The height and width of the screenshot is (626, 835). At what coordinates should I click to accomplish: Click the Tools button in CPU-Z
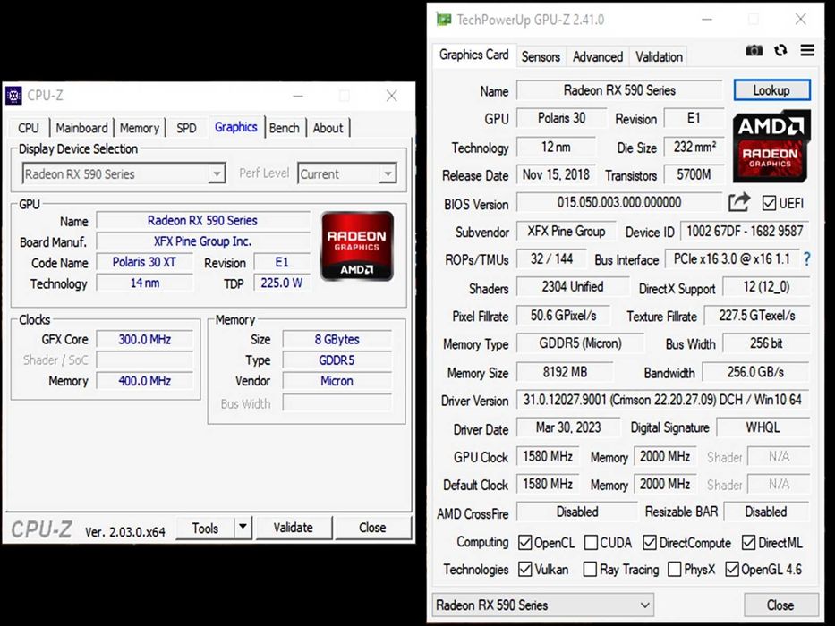(x=205, y=528)
